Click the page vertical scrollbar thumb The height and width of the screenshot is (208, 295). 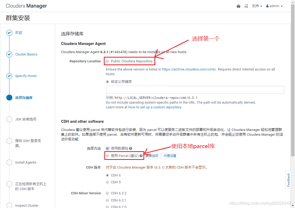pos(293,80)
